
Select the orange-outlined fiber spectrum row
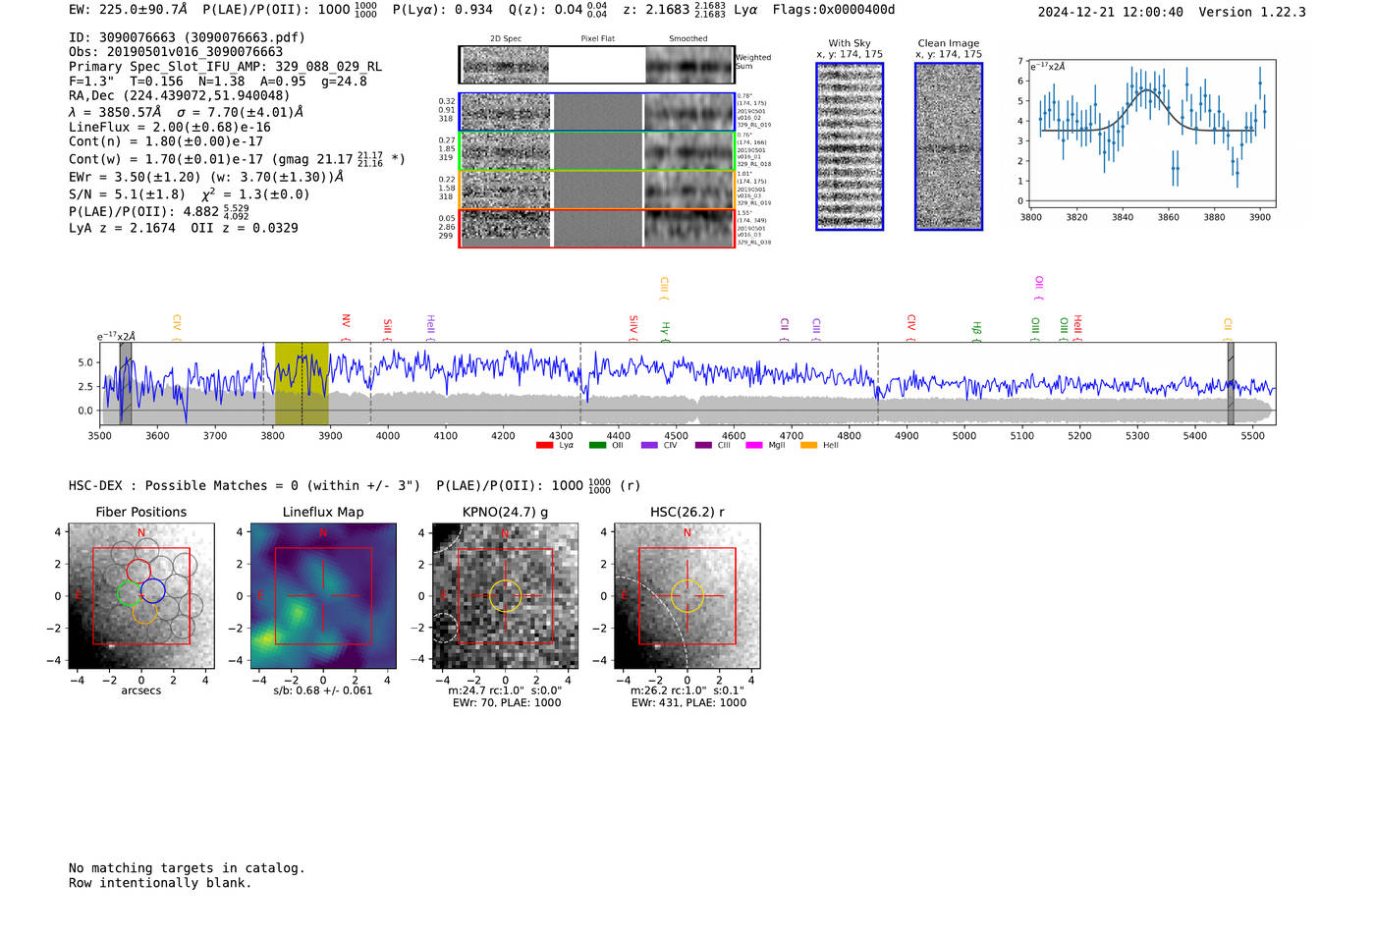pos(596,190)
